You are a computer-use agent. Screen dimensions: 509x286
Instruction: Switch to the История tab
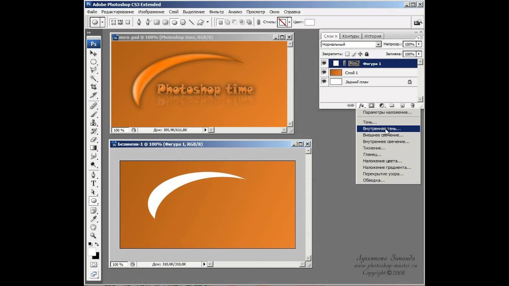(x=373, y=36)
